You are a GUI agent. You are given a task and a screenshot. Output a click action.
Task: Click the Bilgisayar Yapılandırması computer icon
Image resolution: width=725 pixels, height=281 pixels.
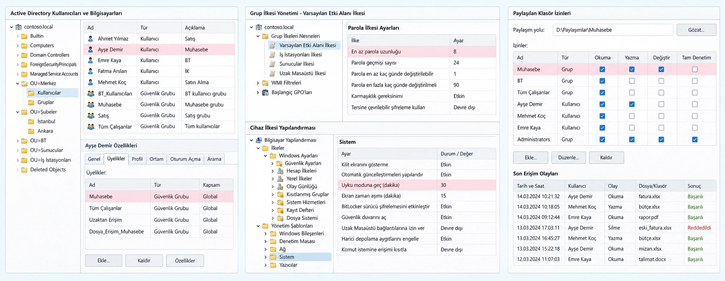[x=259, y=140]
